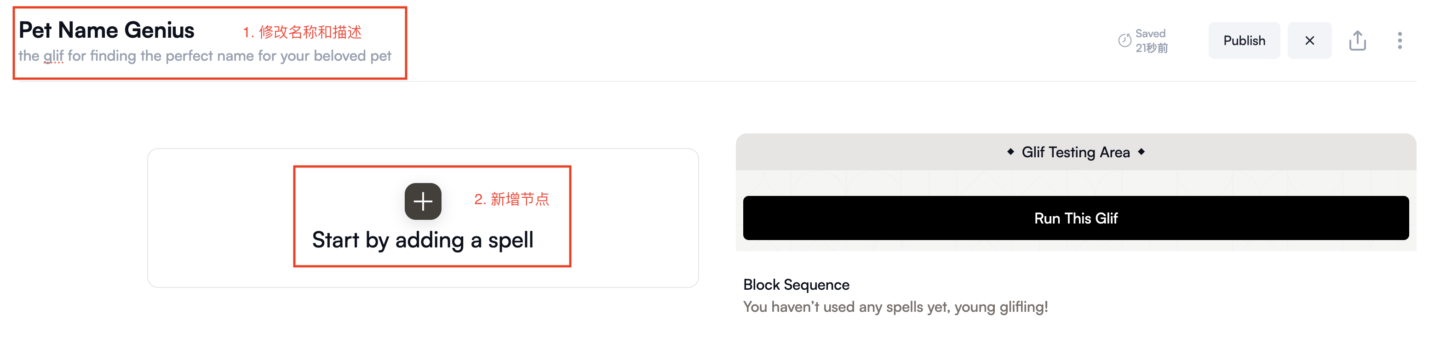The image size is (1446, 344).
Task: Click the diamond right of Glif Testing Area
Action: pos(1141,151)
